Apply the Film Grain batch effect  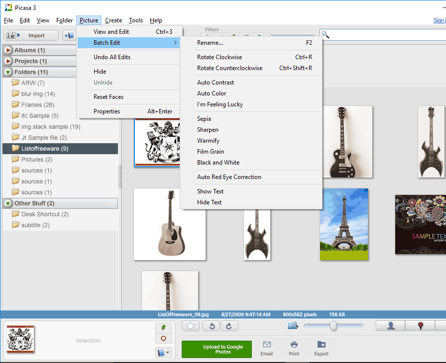pos(251,152)
